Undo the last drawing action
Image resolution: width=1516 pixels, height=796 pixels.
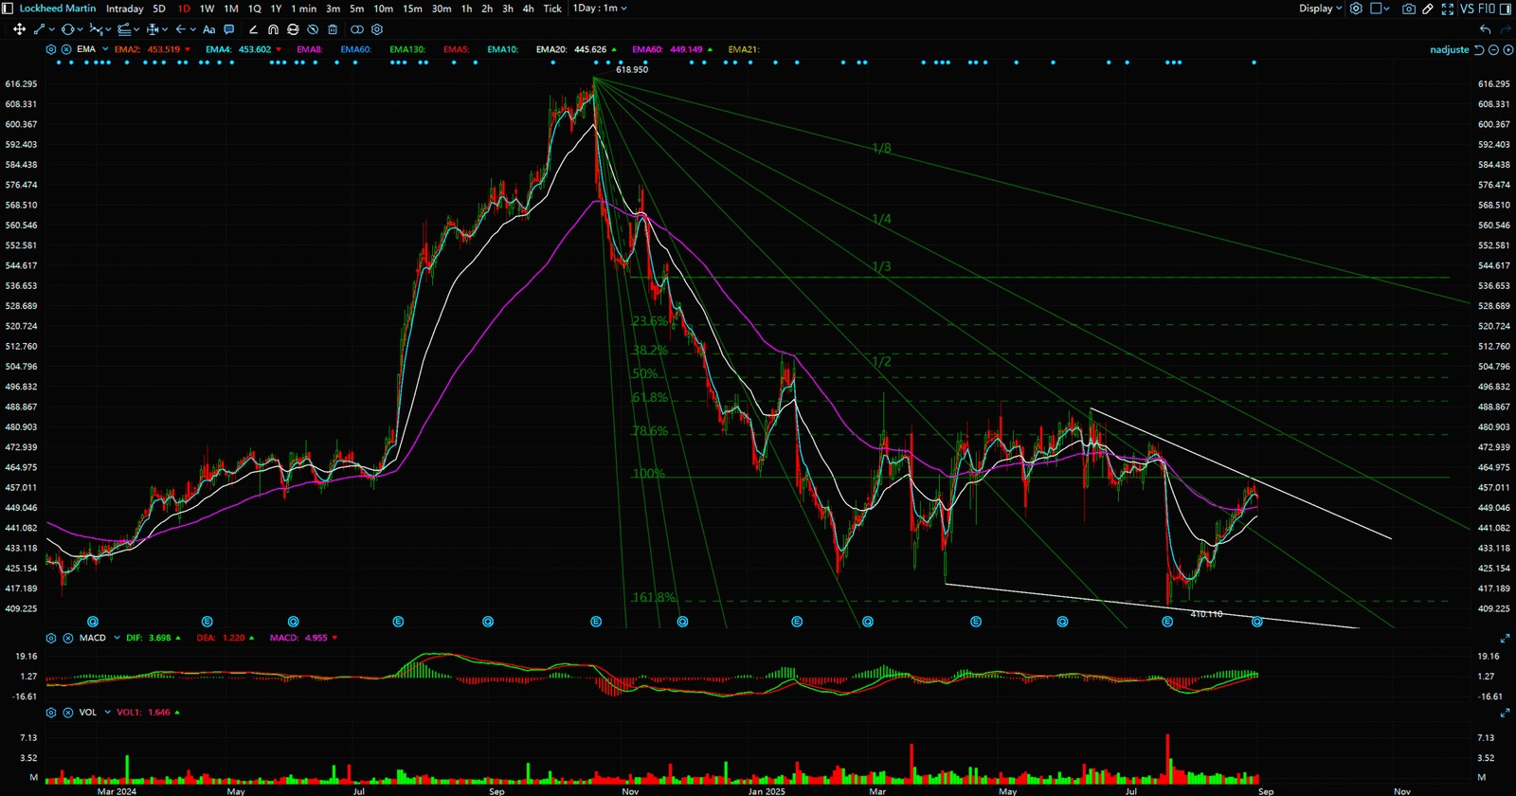[1485, 29]
